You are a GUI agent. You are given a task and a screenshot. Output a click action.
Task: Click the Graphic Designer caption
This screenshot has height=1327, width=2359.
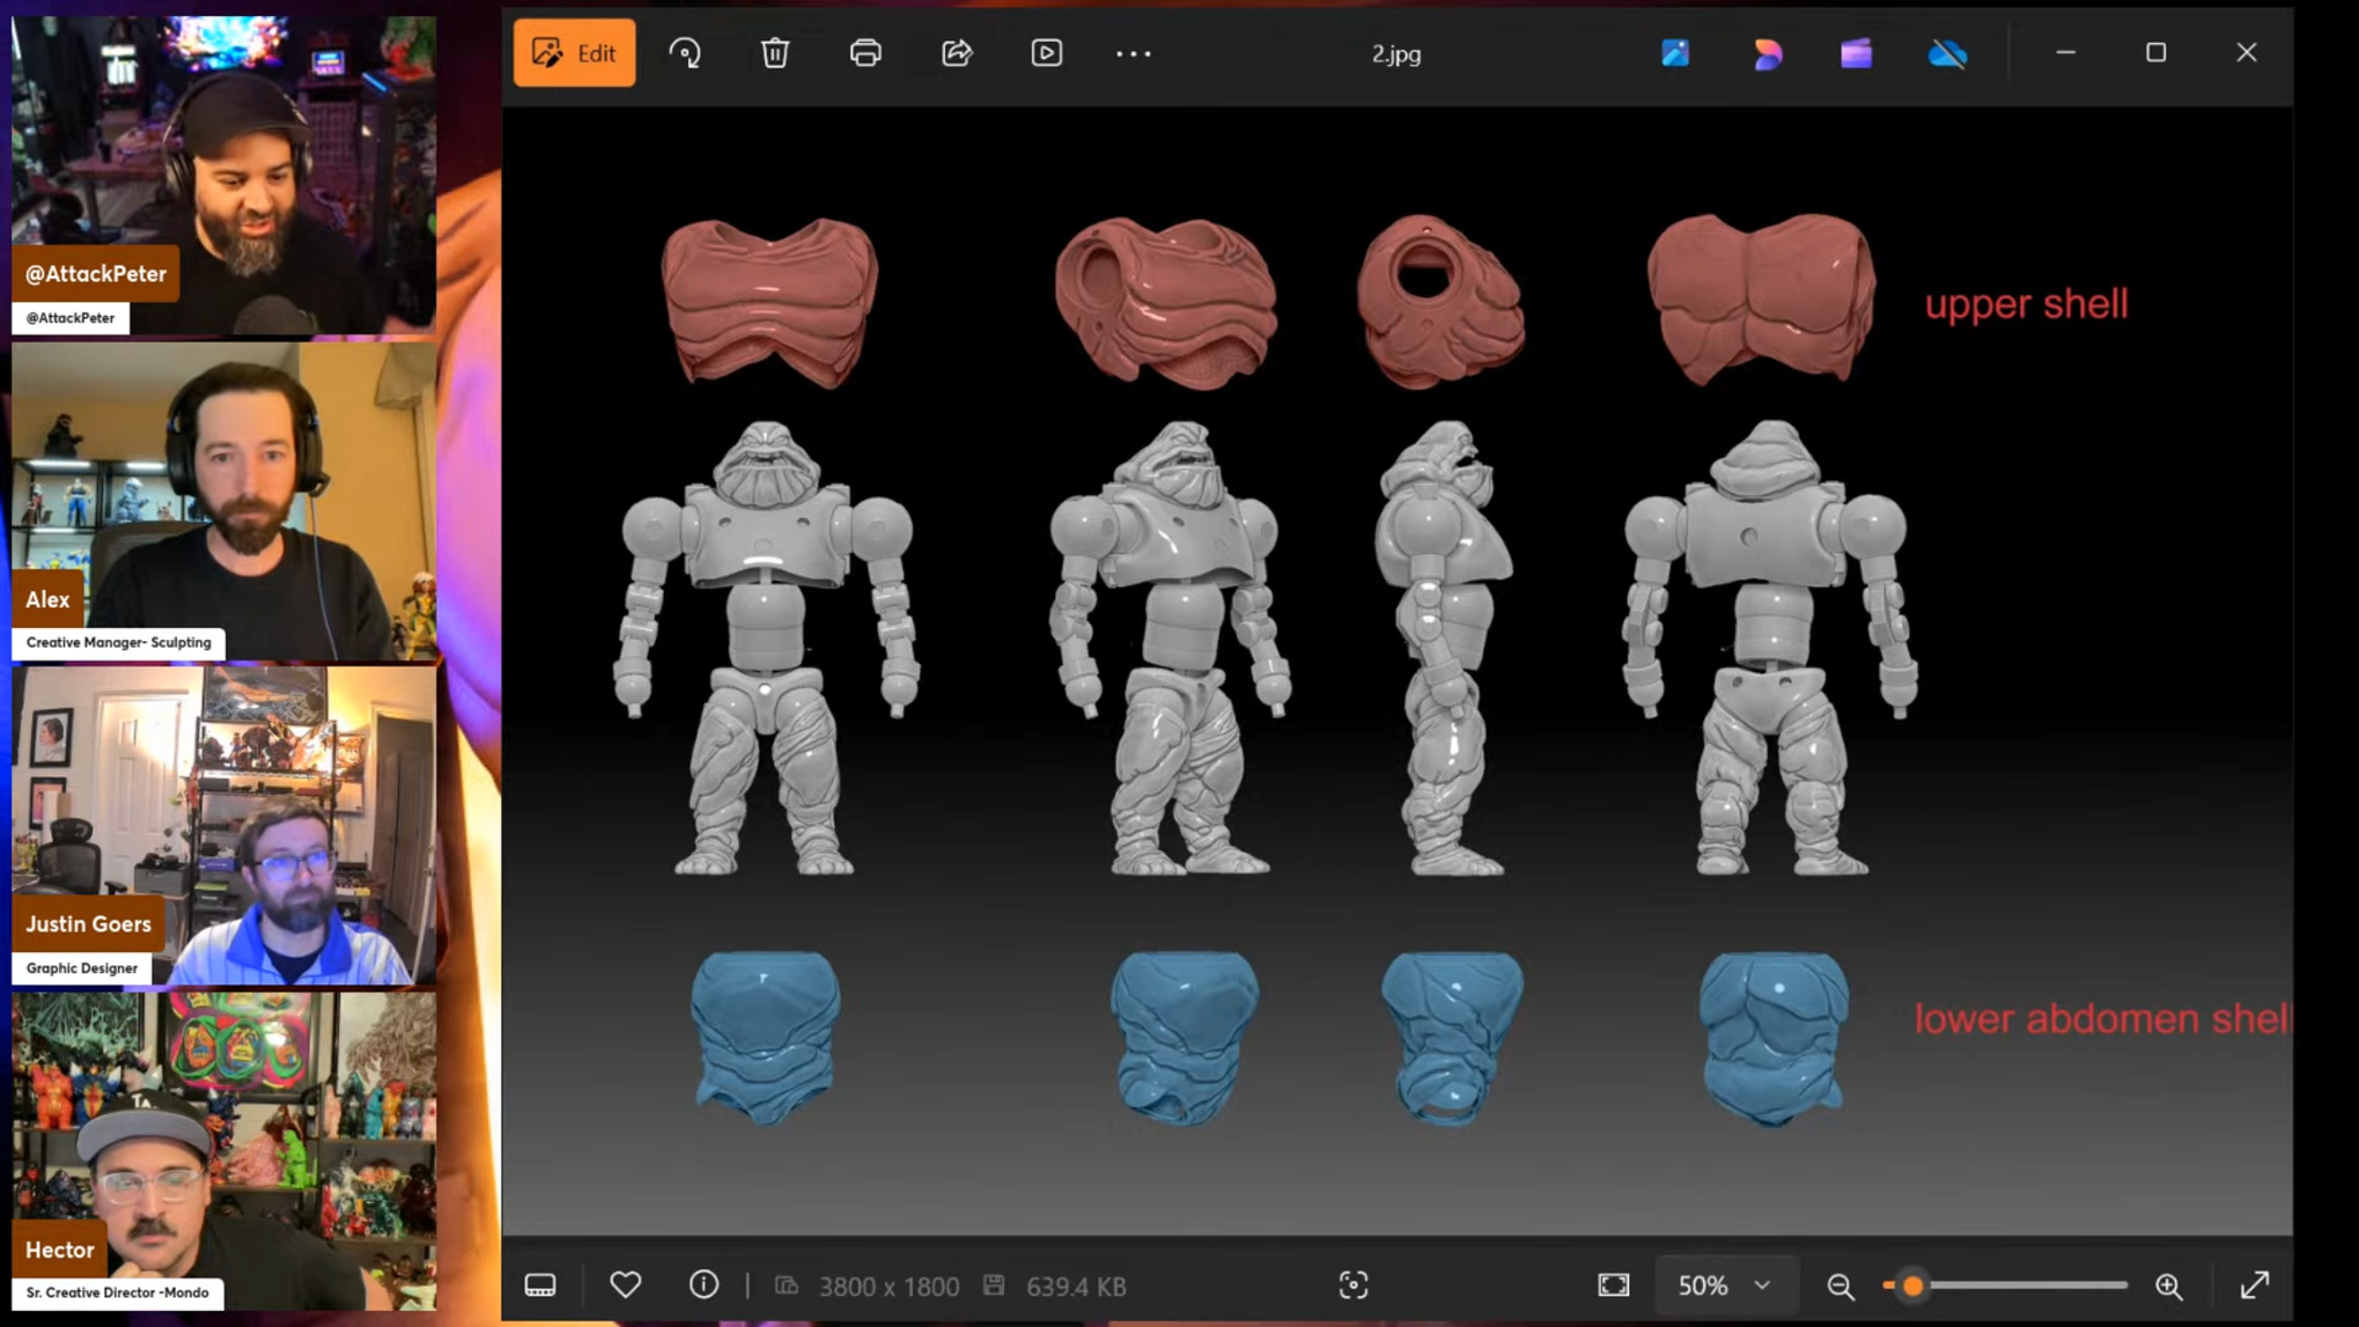coord(82,968)
